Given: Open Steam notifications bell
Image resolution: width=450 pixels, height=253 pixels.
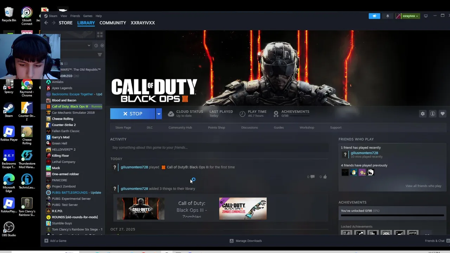Looking at the screenshot, I should pos(388,16).
